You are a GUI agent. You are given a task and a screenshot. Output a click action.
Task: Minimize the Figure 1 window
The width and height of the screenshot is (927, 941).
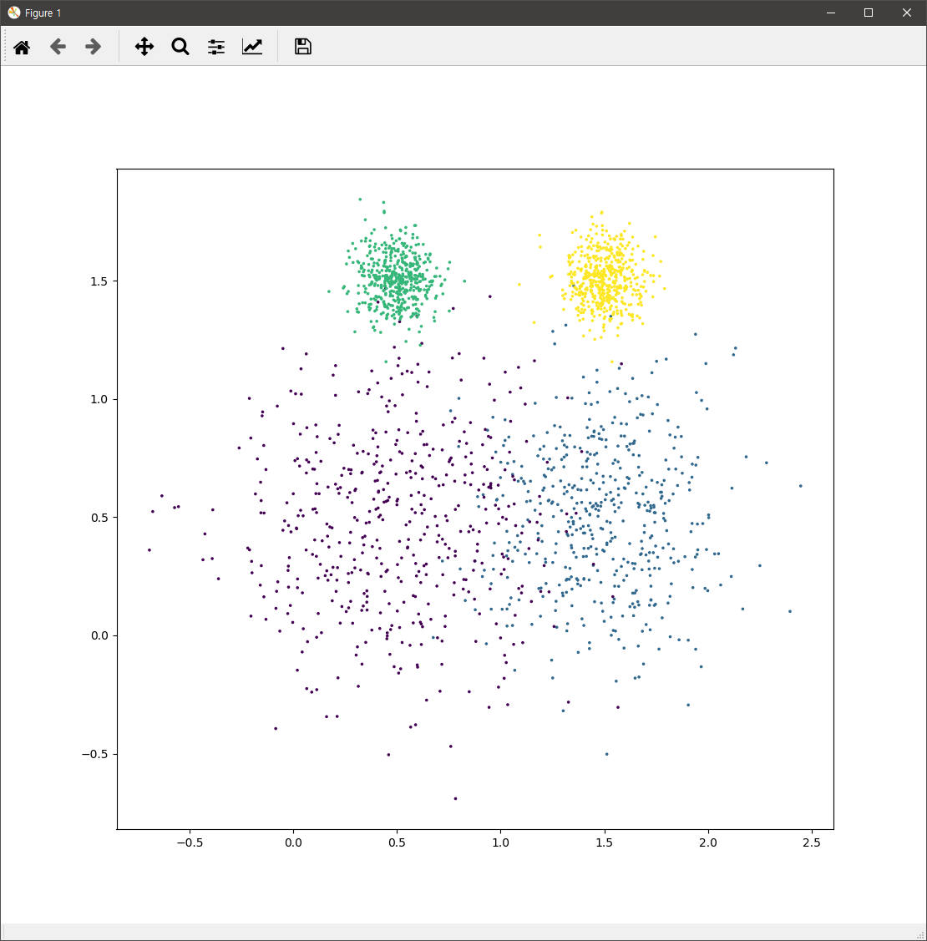[831, 13]
